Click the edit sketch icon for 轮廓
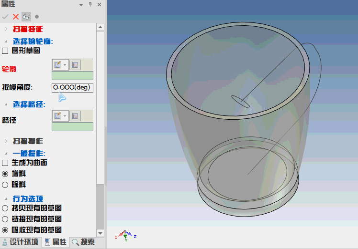358x249 pixels. pos(57,65)
